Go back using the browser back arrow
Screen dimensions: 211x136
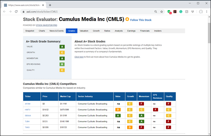coord(4,11)
